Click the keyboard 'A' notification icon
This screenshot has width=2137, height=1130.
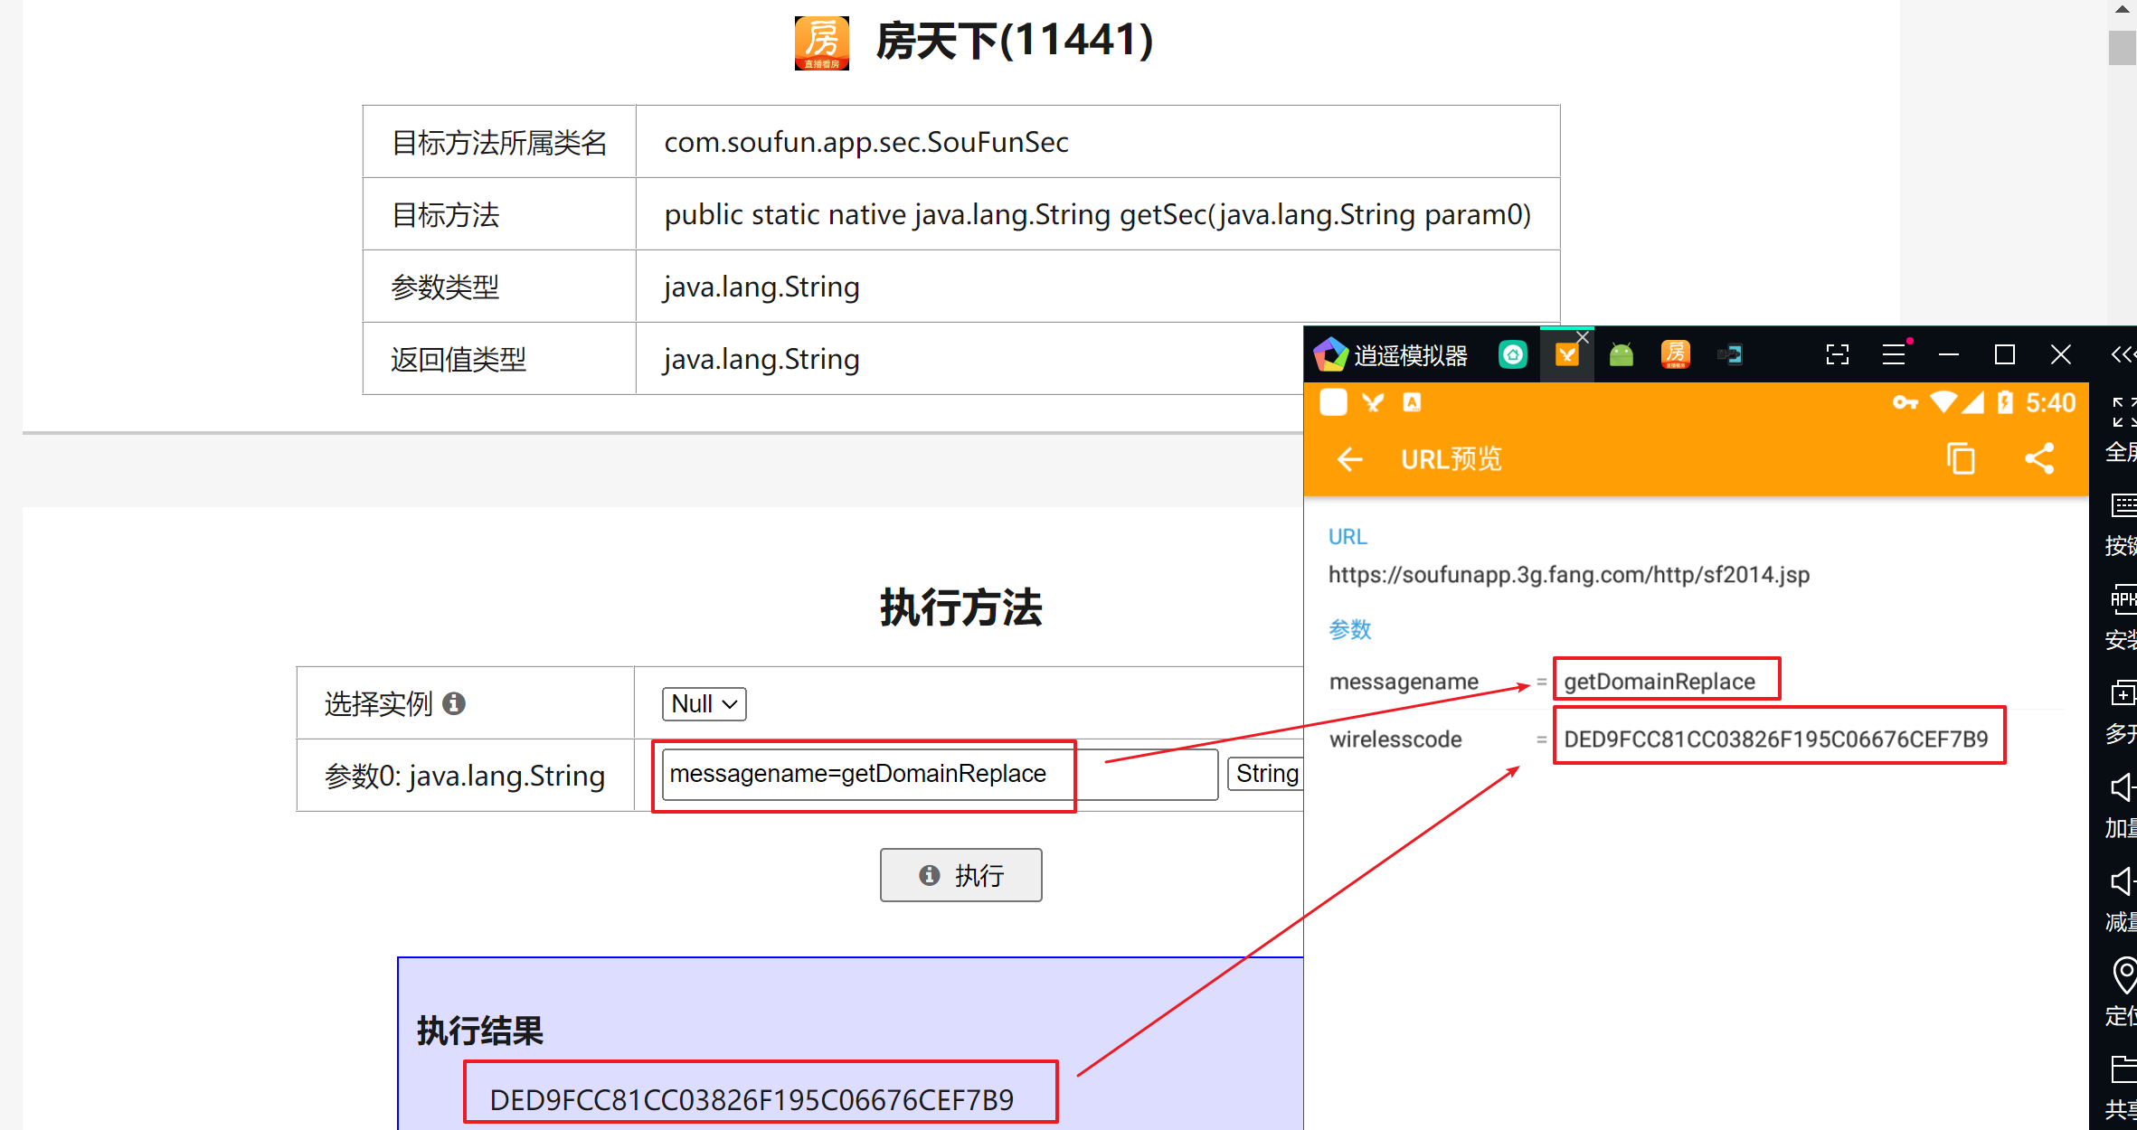[x=1412, y=402]
